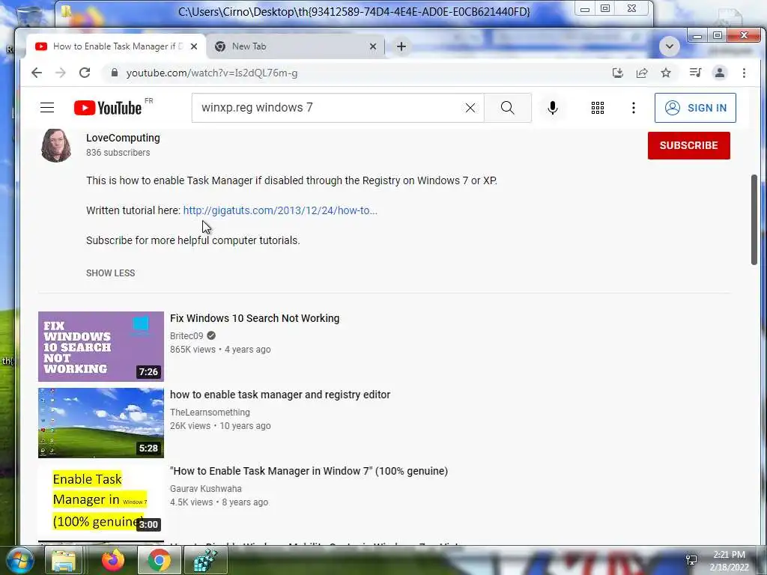Click the page vertical scrollbar thumb
The width and height of the screenshot is (767, 575).
pos(754,220)
